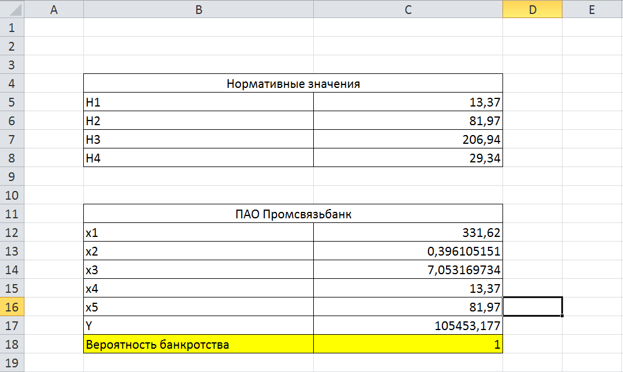Screen dimensions: 623x372
Task: Select value 81,97 in the H2 row
Action: pos(408,121)
